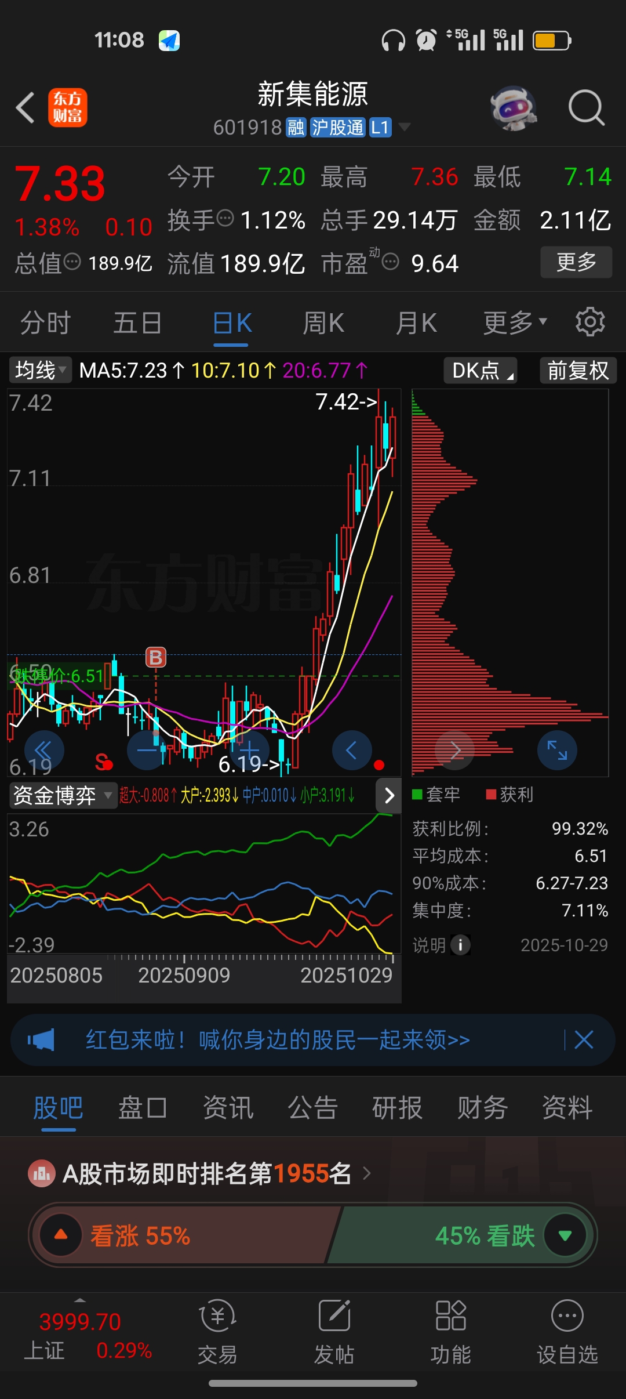
Task: Open the 财务 tab
Action: (x=482, y=1108)
